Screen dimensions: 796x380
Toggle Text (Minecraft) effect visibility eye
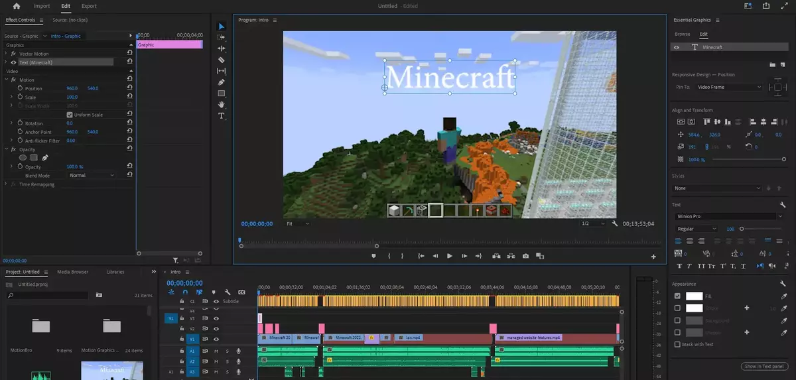pyautogui.click(x=13, y=62)
